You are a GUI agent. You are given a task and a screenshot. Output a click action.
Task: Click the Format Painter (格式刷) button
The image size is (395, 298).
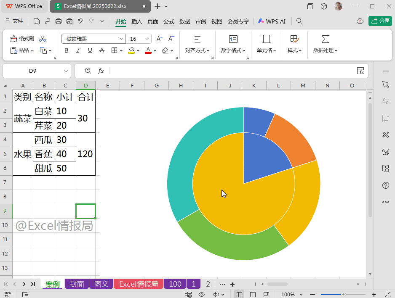point(22,39)
